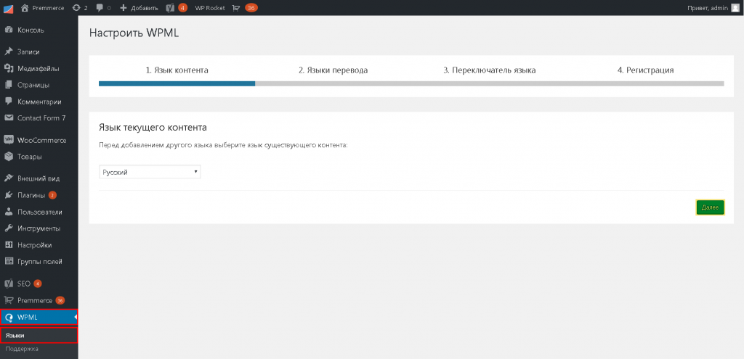Click the plug icon for Плагины

[x=8, y=195]
